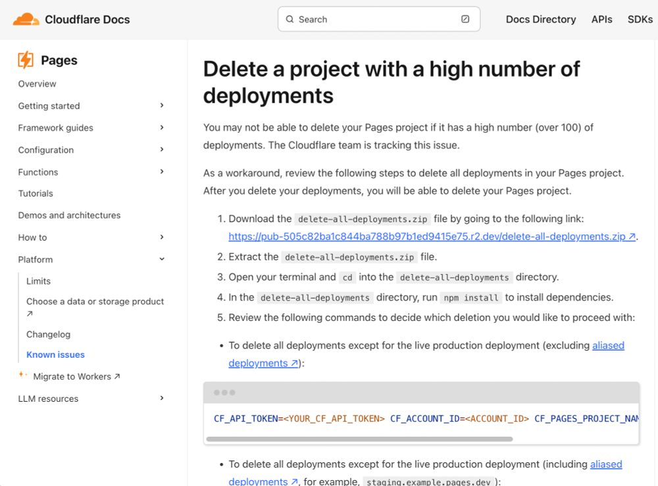Viewport: 658px width, 486px height.
Task: Click the 'cd' inline code
Action: point(347,278)
